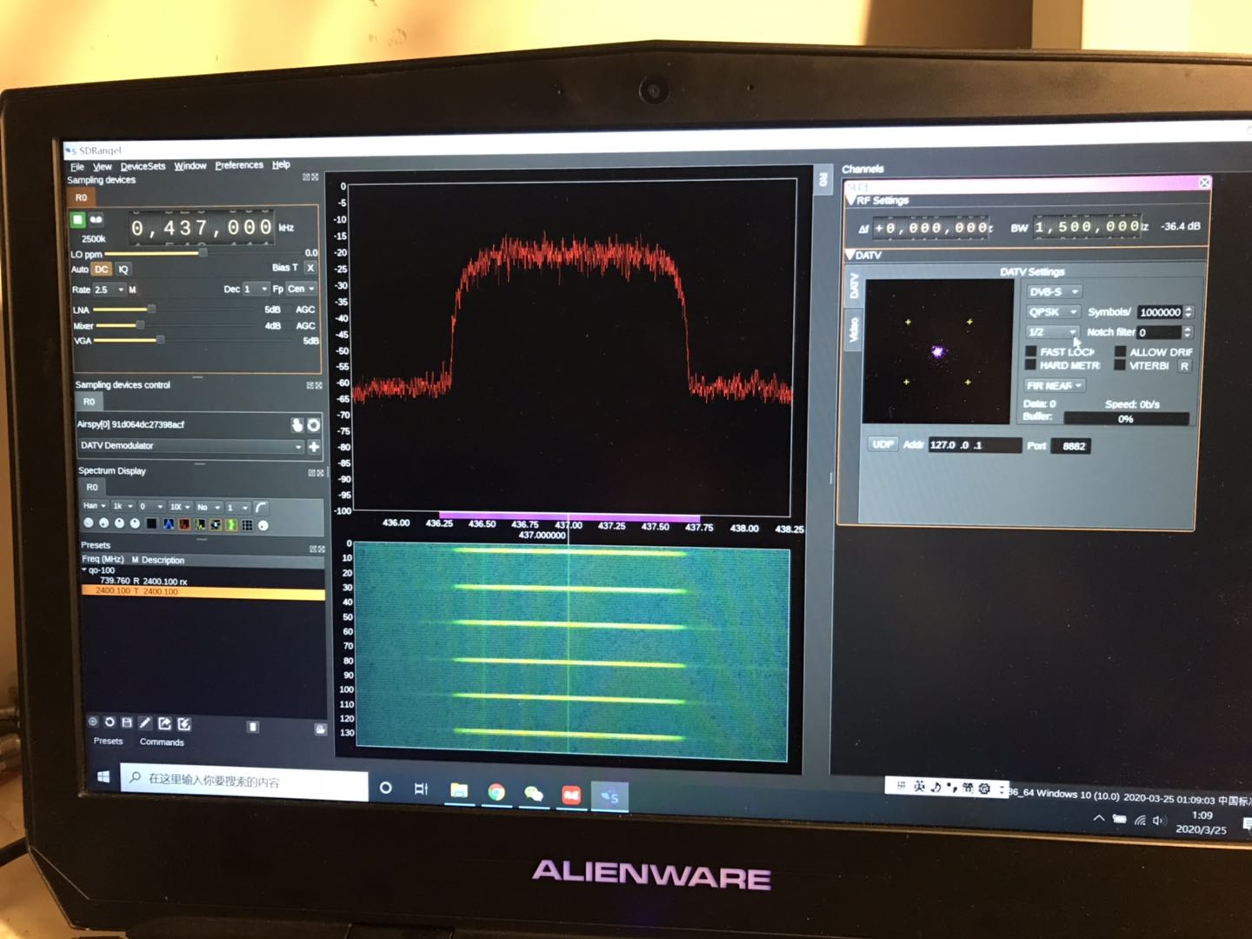Open the QPSK modulation dropdown
Viewport: 1252px width, 939px height.
click(x=1053, y=312)
